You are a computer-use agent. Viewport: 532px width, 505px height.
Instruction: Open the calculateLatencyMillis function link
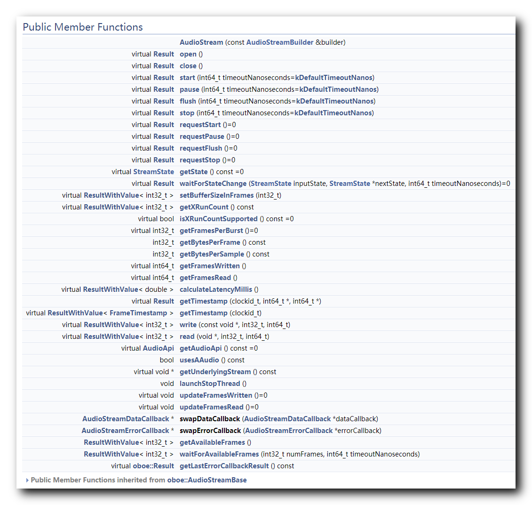click(x=216, y=289)
